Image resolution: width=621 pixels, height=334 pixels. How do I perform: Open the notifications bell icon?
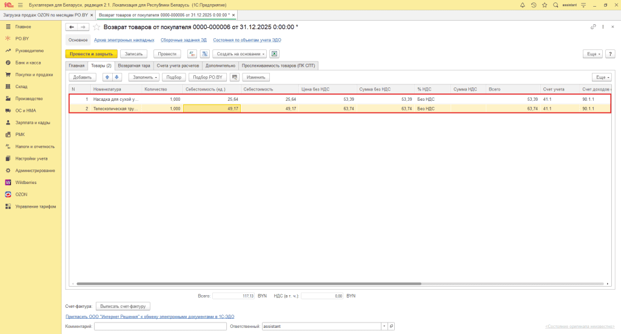click(x=522, y=5)
